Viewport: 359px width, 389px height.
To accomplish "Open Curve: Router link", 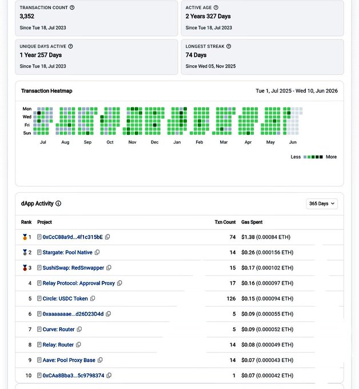I will pos(58,329).
